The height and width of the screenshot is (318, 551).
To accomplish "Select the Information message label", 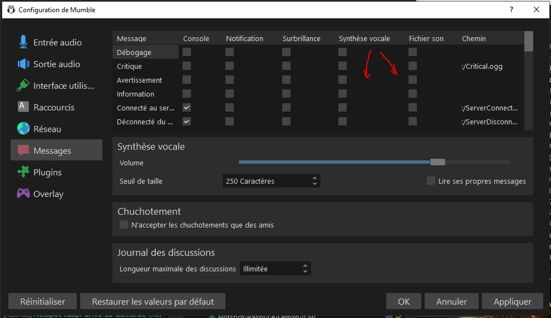I will point(135,94).
